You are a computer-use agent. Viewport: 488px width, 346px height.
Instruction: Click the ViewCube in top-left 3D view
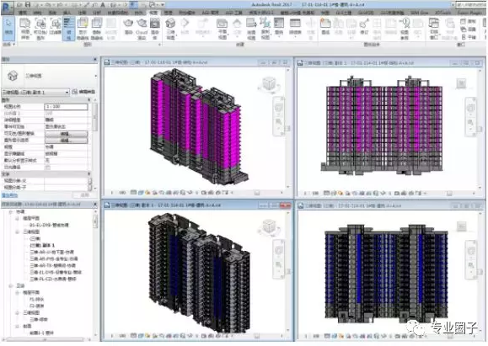click(x=269, y=84)
